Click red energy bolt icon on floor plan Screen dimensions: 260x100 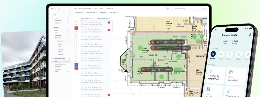pos(153,48)
